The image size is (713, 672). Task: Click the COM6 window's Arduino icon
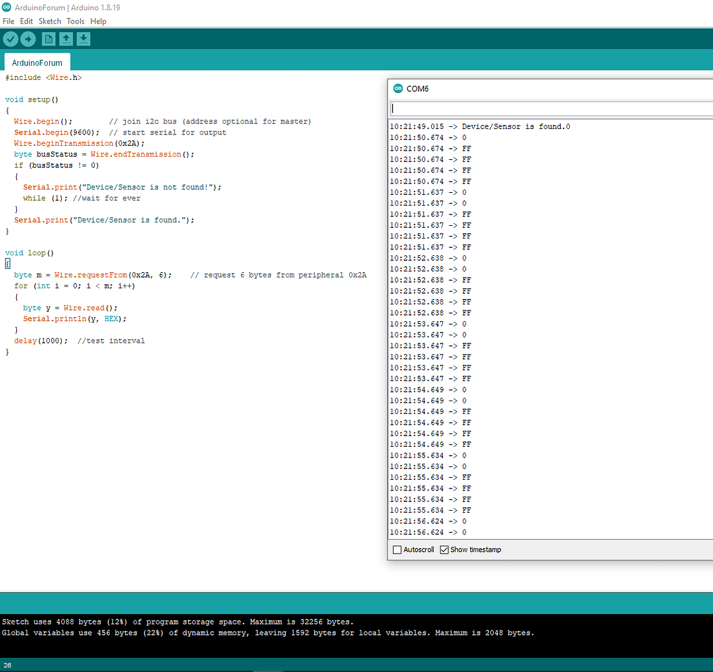(397, 88)
